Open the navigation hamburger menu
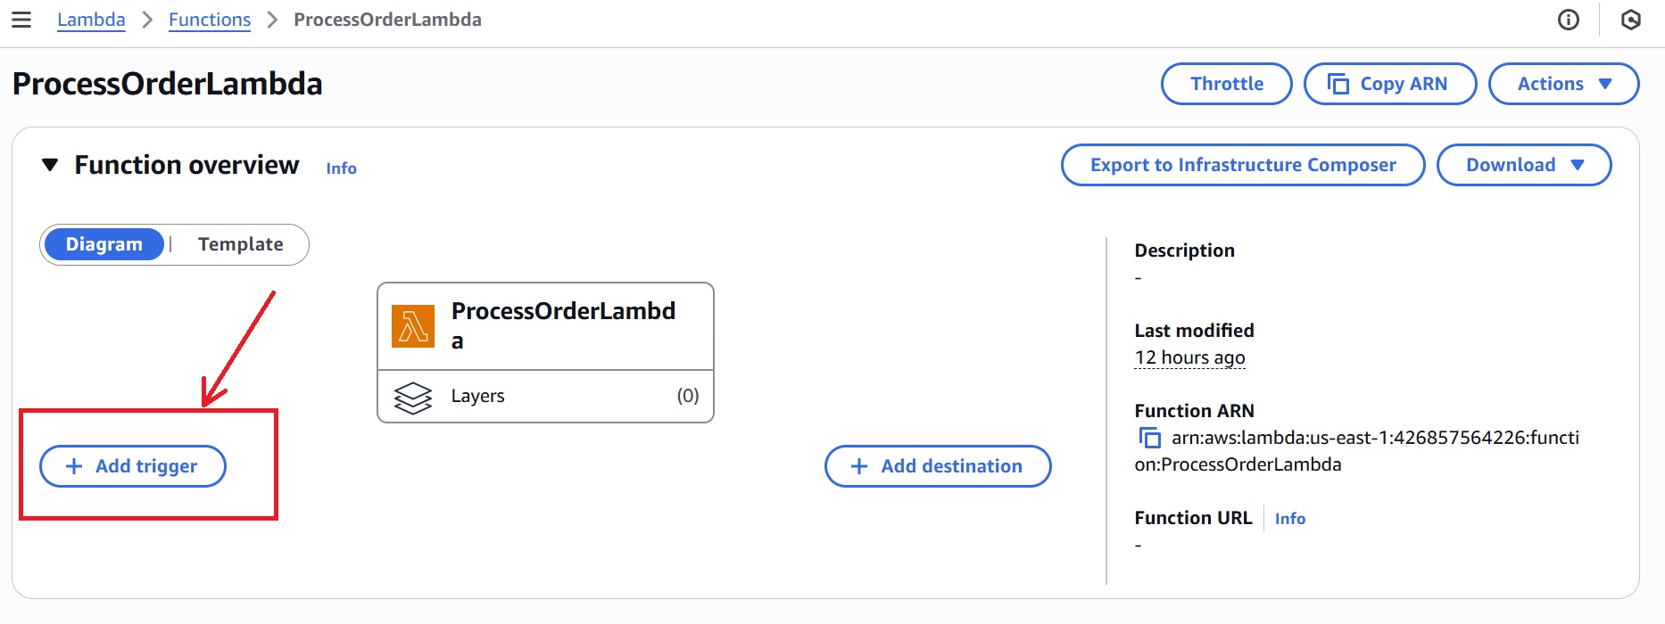The width and height of the screenshot is (1665, 624). click(x=21, y=20)
